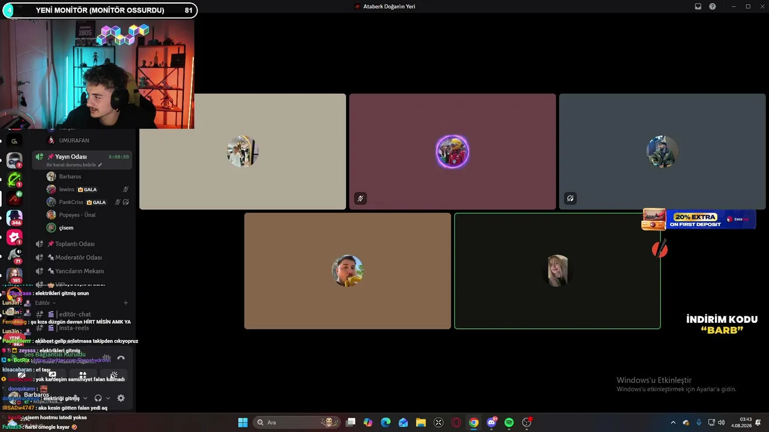
Task: Show hidden system tray icons
Action: (x=673, y=422)
